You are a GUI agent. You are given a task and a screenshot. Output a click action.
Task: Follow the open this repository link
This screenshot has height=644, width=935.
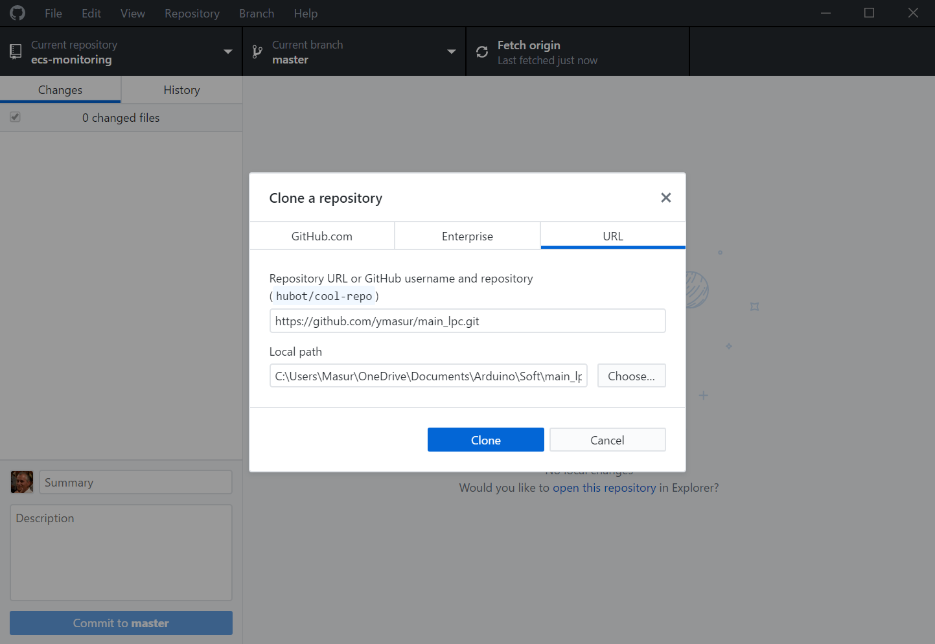605,487
